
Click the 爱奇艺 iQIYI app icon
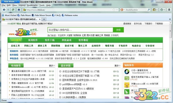point(127,78)
